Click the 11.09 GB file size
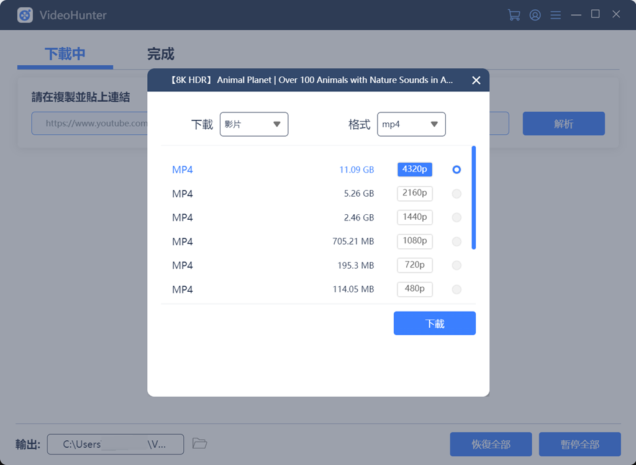 (357, 170)
